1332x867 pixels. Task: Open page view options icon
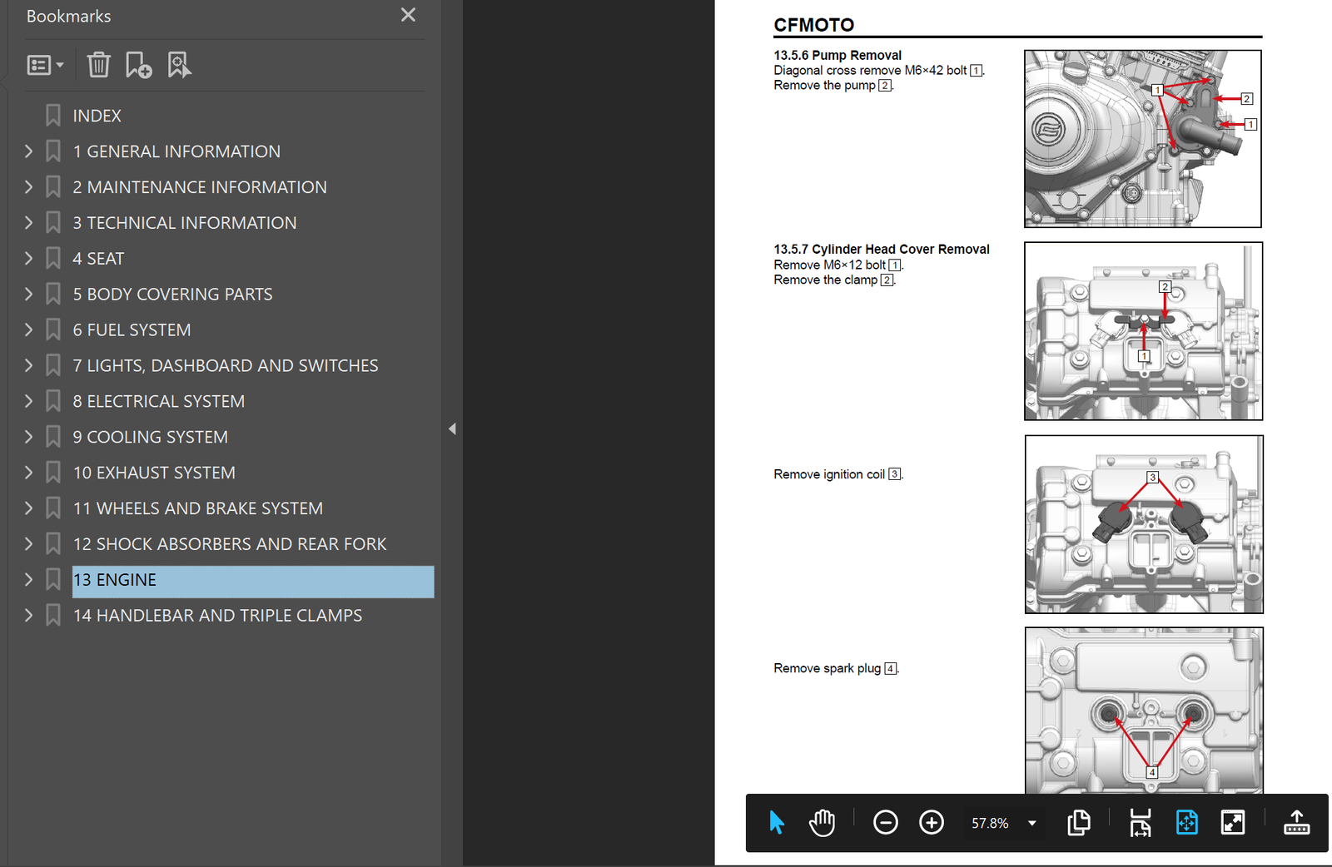pyautogui.click(x=1079, y=823)
